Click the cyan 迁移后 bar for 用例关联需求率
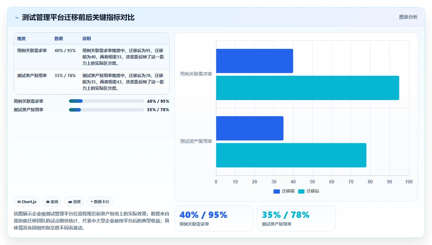The width and height of the screenshot is (432, 245). 307,88
